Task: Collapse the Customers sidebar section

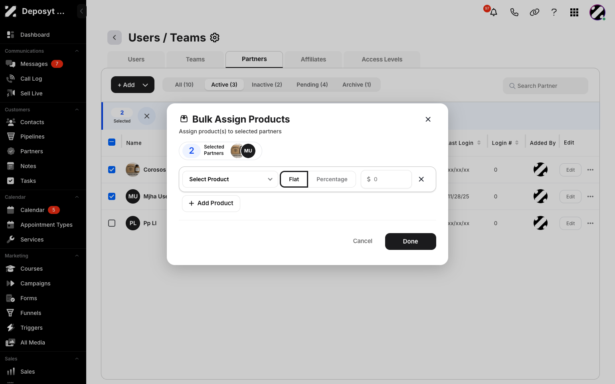Action: pyautogui.click(x=77, y=110)
